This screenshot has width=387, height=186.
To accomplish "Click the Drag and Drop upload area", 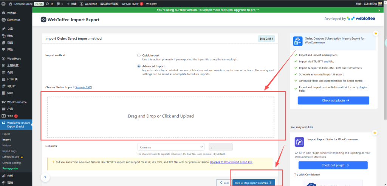I will coord(161,117).
